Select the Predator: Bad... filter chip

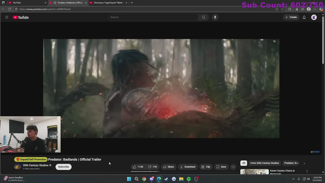coord(291,163)
